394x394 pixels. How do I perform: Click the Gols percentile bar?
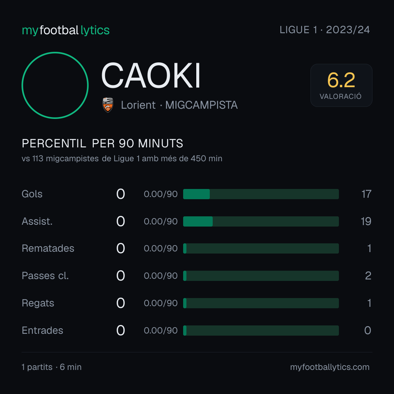tap(261, 194)
